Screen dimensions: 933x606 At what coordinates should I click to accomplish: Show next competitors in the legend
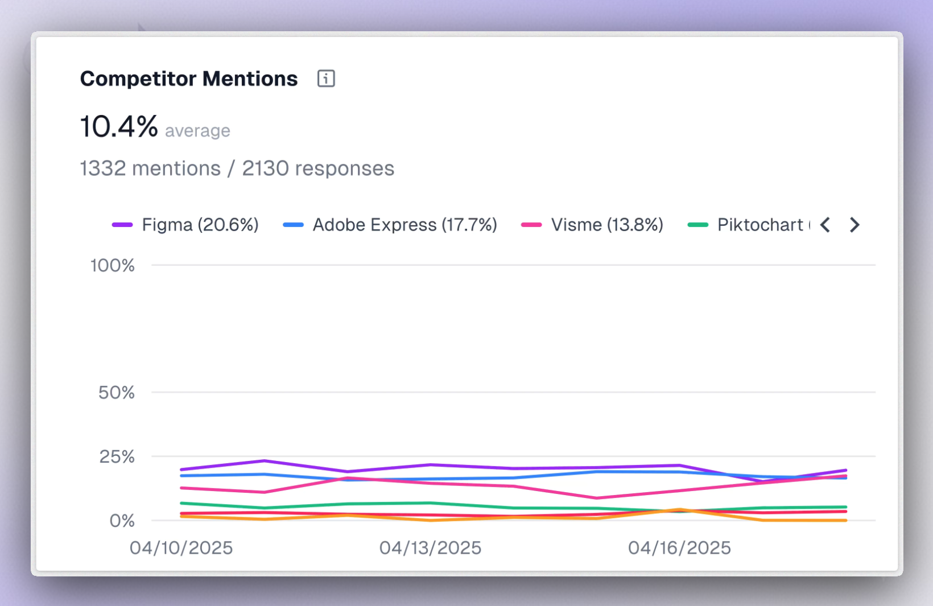click(854, 225)
